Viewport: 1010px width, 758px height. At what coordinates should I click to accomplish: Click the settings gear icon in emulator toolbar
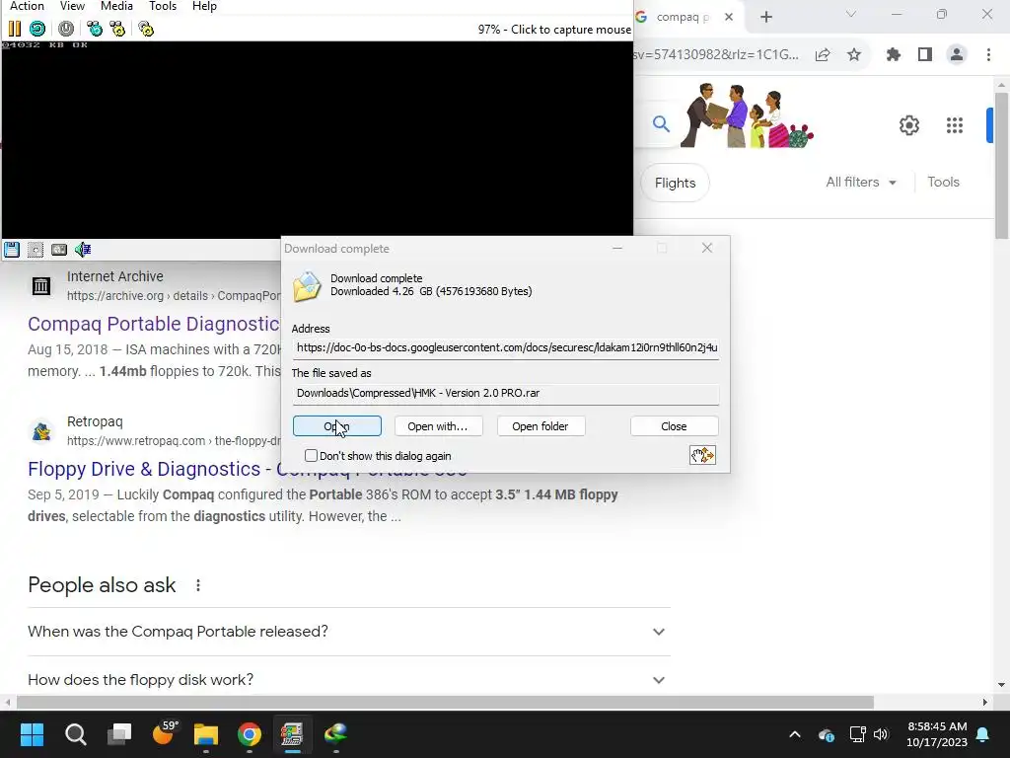146,29
